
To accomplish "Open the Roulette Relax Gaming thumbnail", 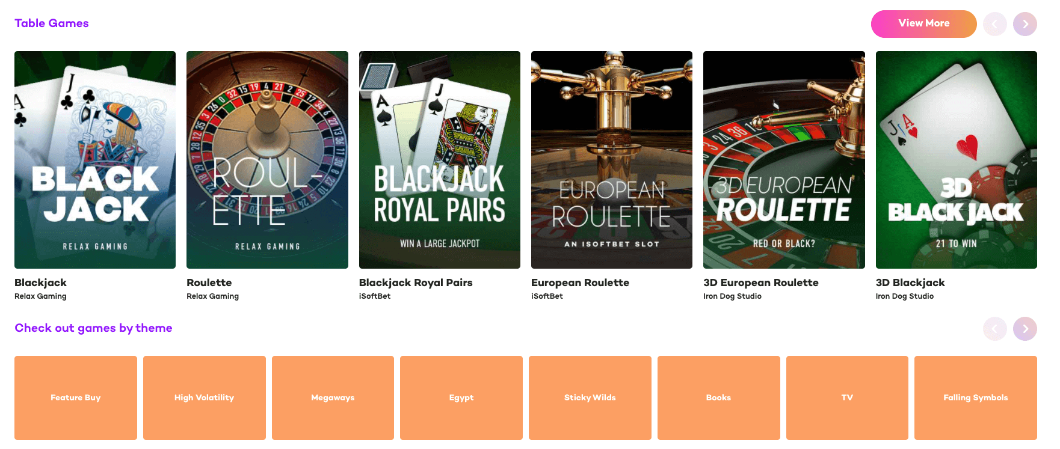I will tap(267, 160).
